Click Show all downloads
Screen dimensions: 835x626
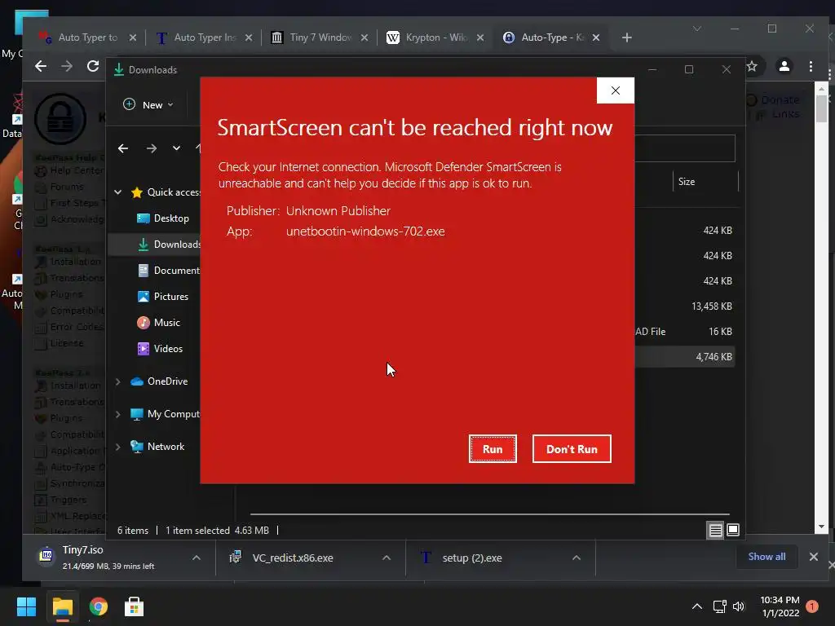767,556
